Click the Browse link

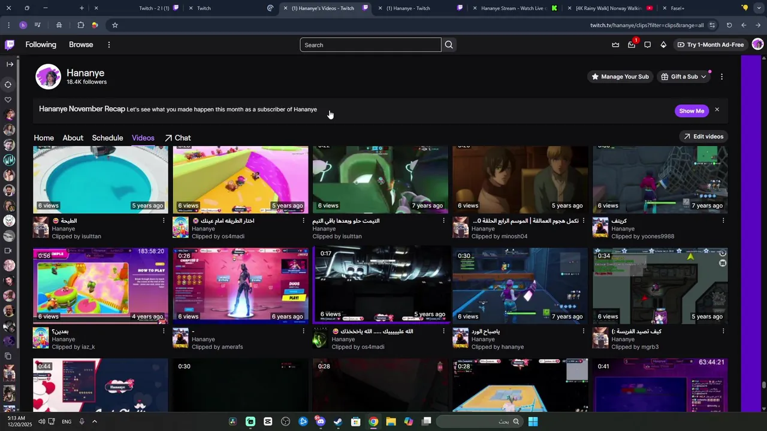[x=81, y=45]
